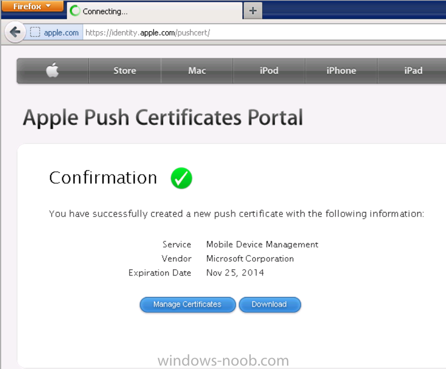
Task: Select the Mobile Device Management value
Action: [262, 244]
